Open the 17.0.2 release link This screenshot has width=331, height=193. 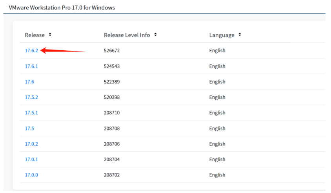[31, 144]
